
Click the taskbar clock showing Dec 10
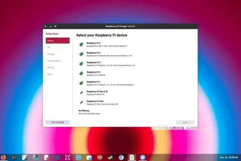[229, 157]
